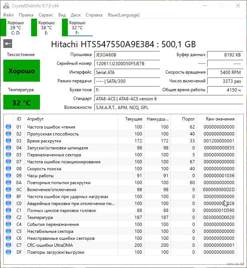The height and width of the screenshot is (268, 247).
Task: Click status orb for Запуски/остановки шпинделя
Action: pyautogui.click(x=8, y=148)
